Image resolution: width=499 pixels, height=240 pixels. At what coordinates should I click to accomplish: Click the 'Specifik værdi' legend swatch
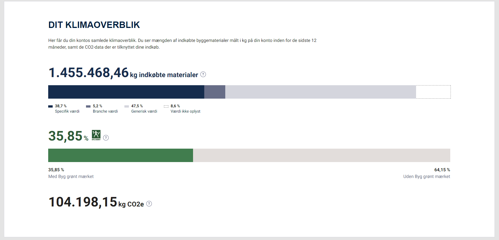click(50, 106)
